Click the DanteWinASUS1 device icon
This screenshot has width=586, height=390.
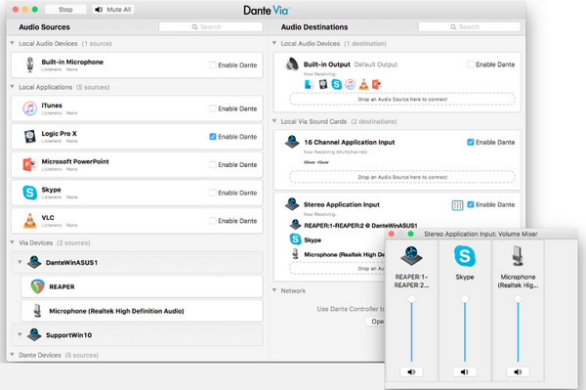[34, 262]
